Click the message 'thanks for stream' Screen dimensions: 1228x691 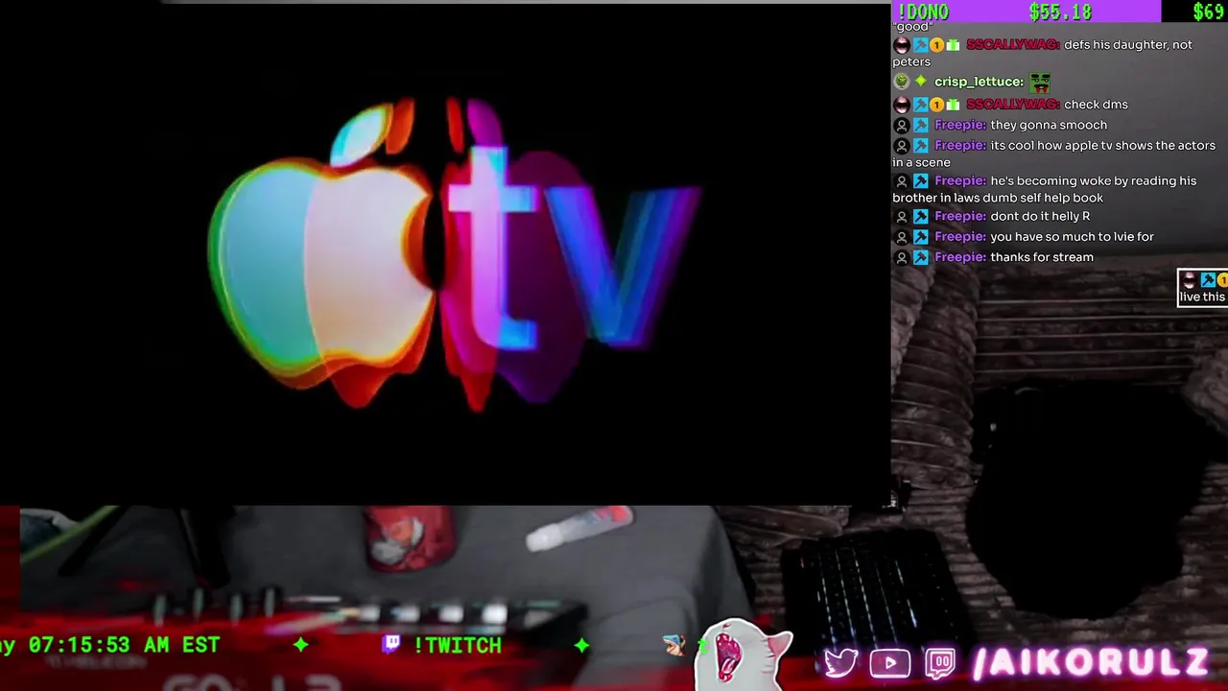pos(1042,258)
